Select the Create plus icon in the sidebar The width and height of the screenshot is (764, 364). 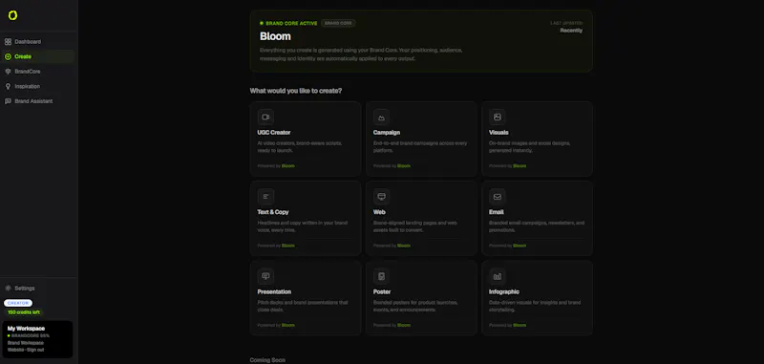(8, 56)
